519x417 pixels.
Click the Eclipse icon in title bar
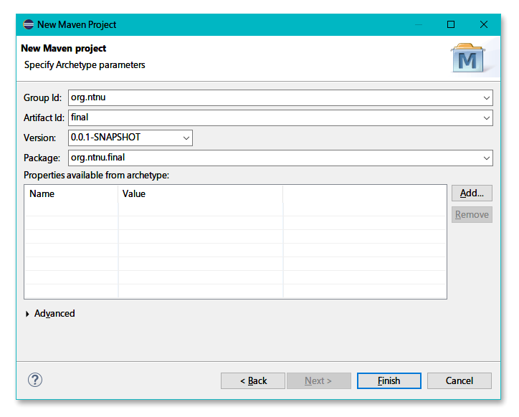coord(29,24)
